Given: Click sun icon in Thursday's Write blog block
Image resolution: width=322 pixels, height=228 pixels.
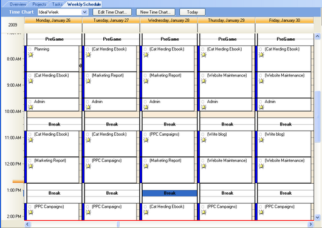Looking at the screenshot, I should pos(204,140).
